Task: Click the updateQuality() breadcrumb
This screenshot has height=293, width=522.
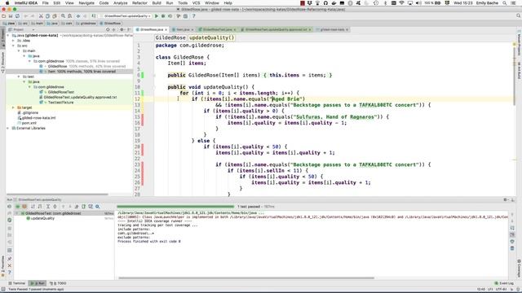Action: 211,37
